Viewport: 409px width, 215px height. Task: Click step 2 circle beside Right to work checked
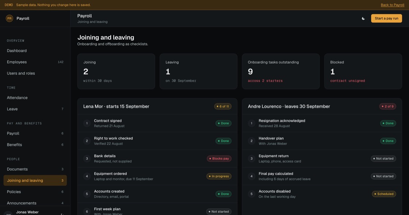87,141
